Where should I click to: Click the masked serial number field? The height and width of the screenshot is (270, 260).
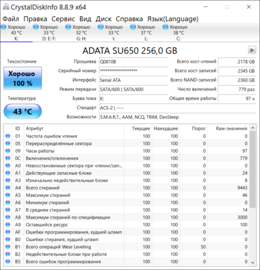tap(133, 71)
